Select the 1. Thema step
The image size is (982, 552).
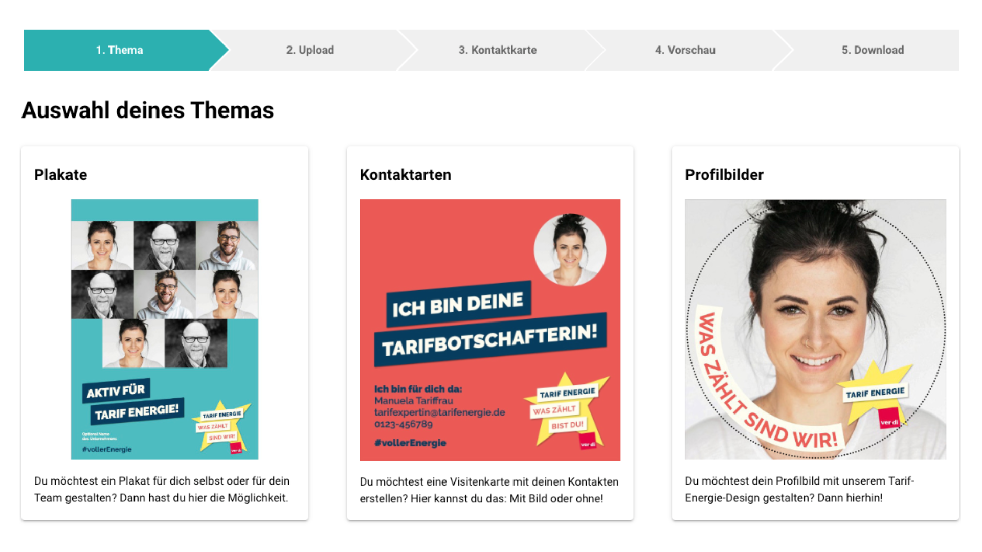[119, 50]
